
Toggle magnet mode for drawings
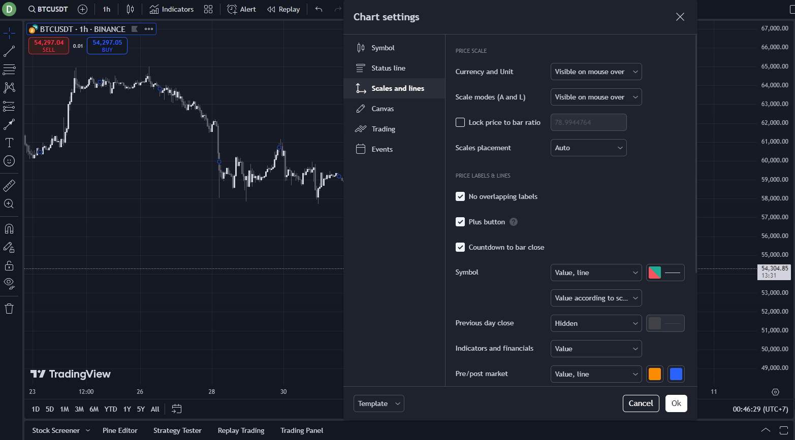[9, 229]
